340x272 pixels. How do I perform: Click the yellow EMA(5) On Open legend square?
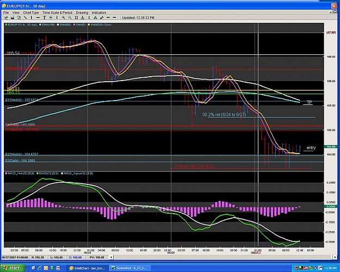click(x=89, y=24)
